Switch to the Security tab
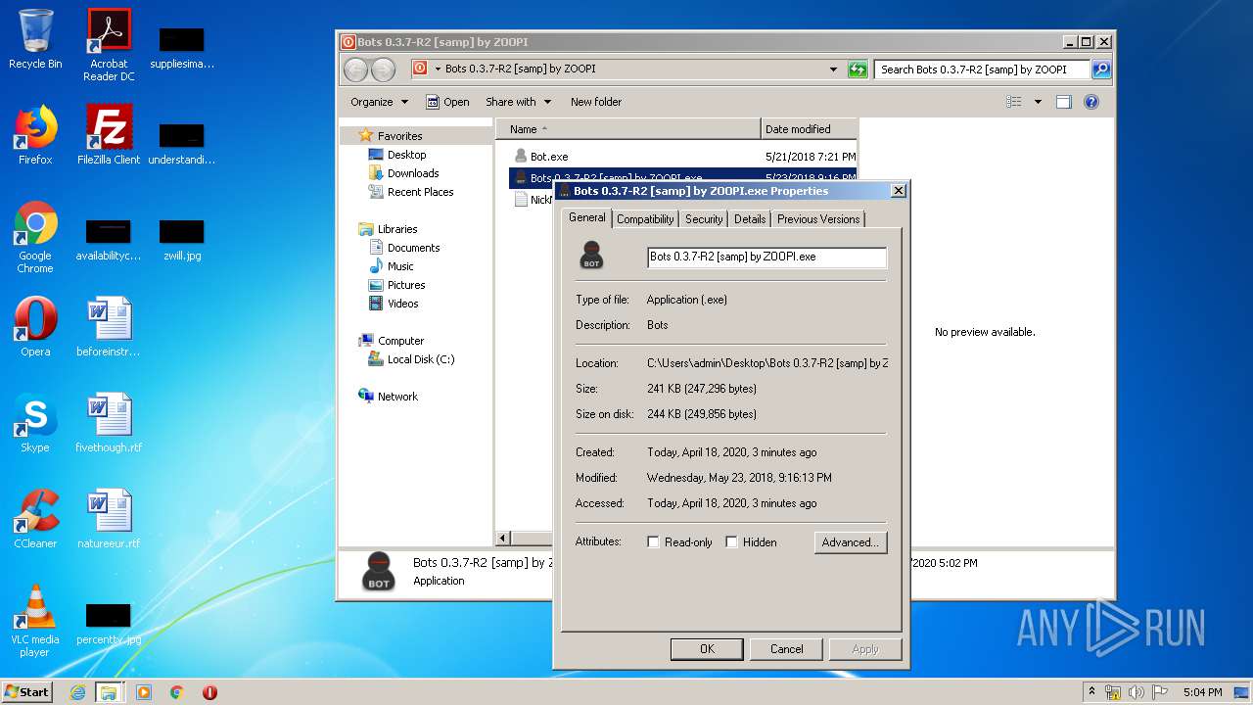 pyautogui.click(x=704, y=219)
